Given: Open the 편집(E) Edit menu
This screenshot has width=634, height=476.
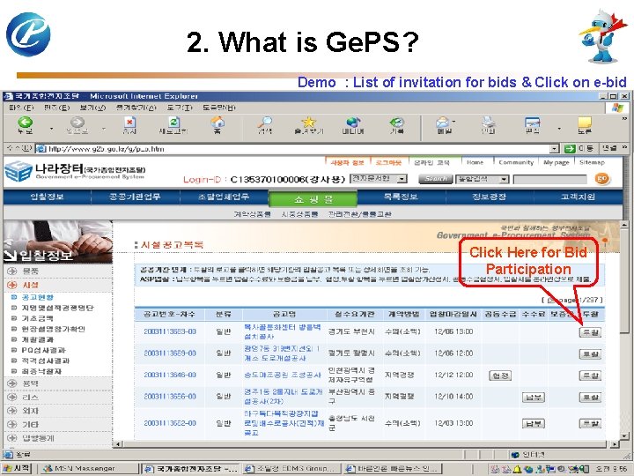Looking at the screenshot, I should 56,108.
